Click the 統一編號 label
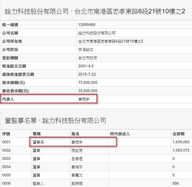Image resolution: width=192 pixels, height=187 pixels. pos(10,25)
